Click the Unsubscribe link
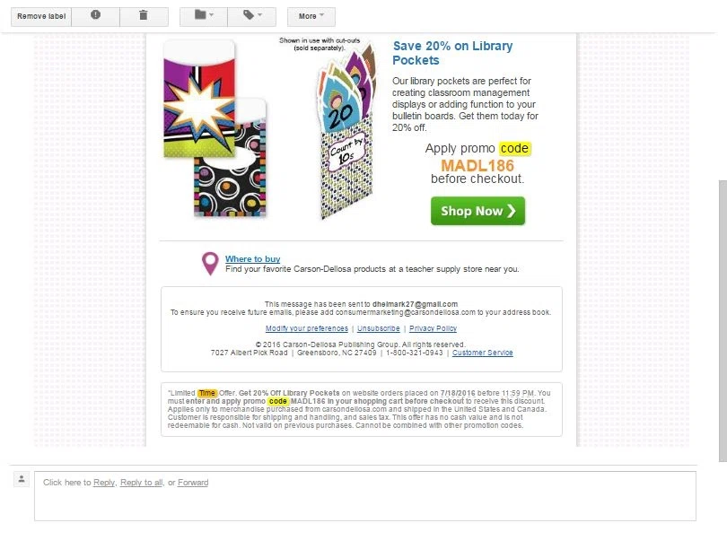This screenshot has height=558, width=727. (x=379, y=328)
